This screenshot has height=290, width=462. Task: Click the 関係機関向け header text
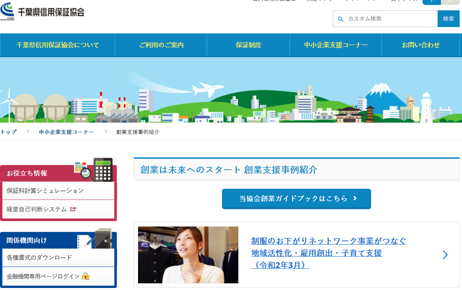pos(27,240)
